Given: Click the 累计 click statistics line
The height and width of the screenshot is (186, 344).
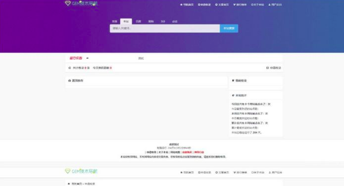Looking at the screenshot, I should [249, 123].
